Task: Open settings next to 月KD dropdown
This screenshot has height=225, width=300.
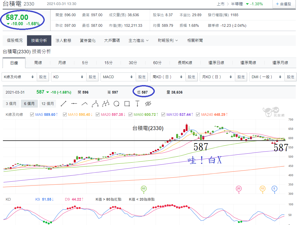Action: click(241, 77)
